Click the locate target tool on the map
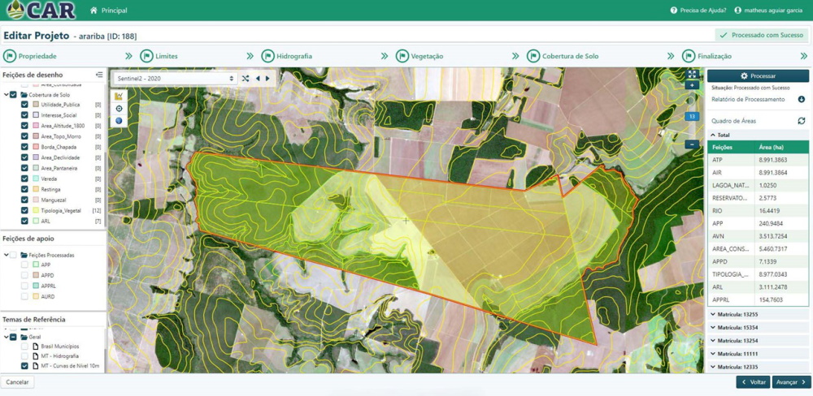 click(120, 108)
